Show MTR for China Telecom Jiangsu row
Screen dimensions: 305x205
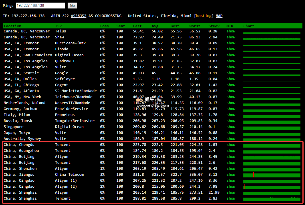click(x=231, y=175)
